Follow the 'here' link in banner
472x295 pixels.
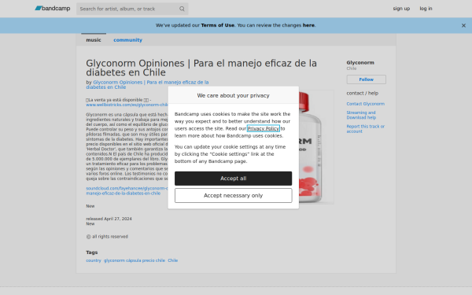308,25
